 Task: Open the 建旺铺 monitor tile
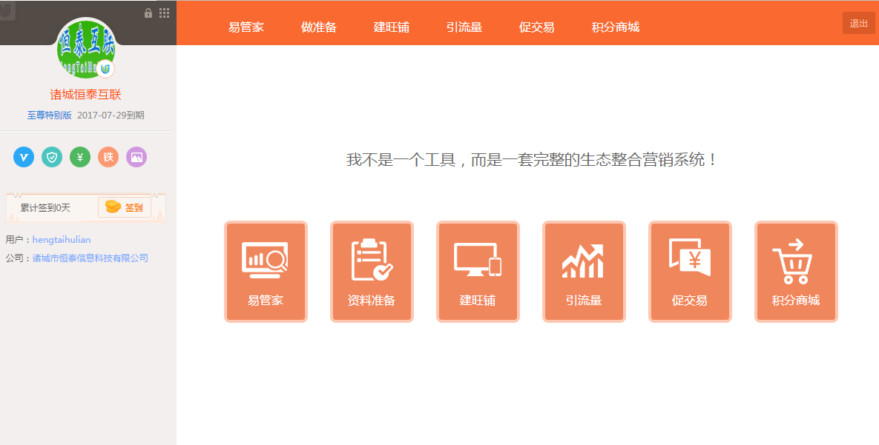478,272
